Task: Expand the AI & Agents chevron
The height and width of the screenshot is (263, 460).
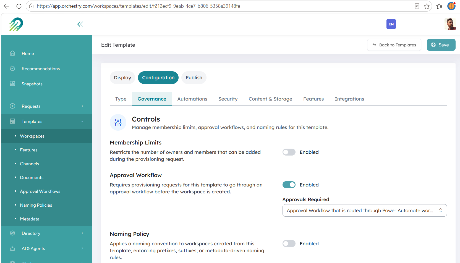Action: point(82,248)
